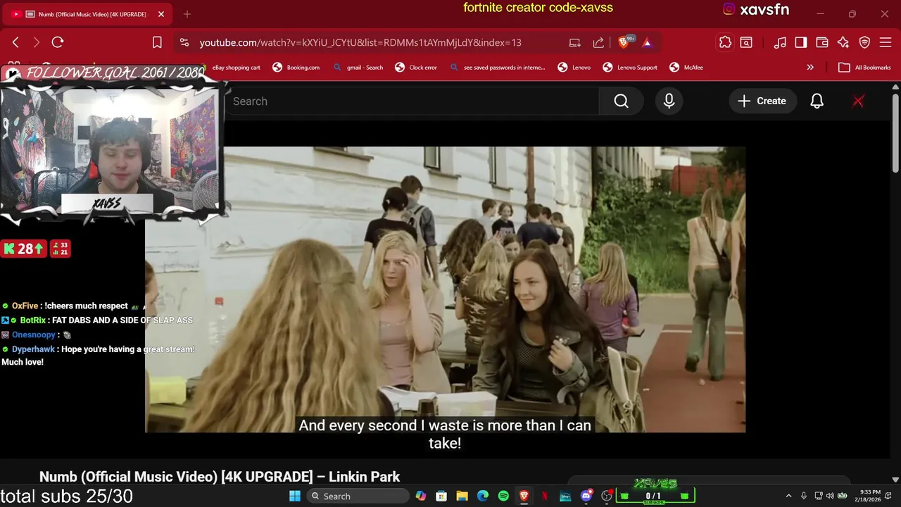Open Copilot from the taskbar
The image size is (901, 507).
pos(421,496)
